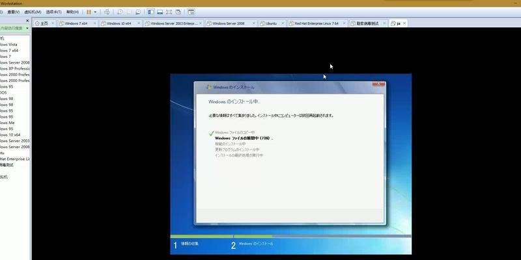Switch to the Ubuntu tab
521x260 pixels.
[271, 23]
